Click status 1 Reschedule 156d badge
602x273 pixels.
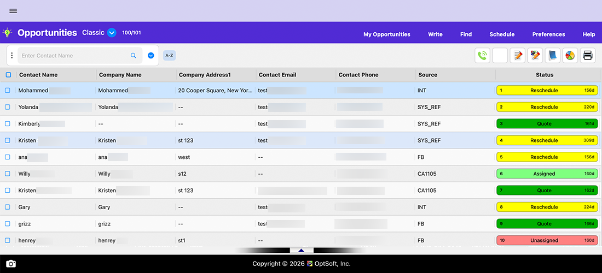coord(547,90)
